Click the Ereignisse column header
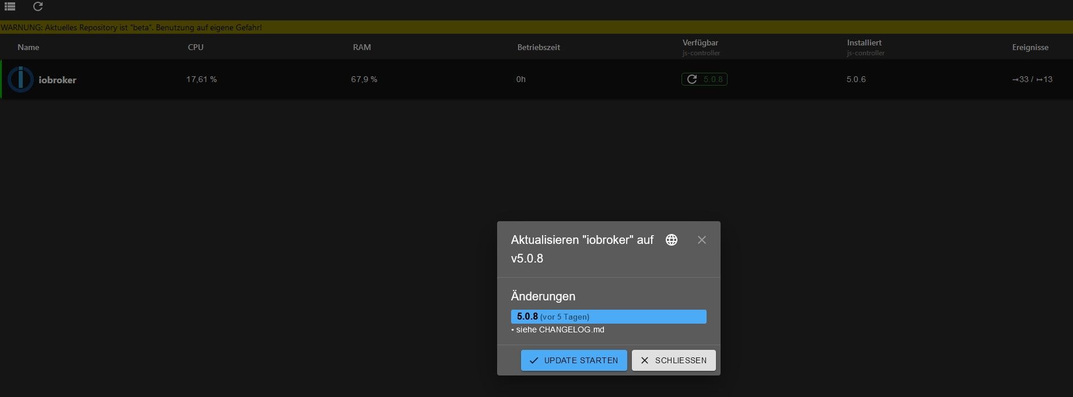1073x397 pixels. [x=1030, y=47]
